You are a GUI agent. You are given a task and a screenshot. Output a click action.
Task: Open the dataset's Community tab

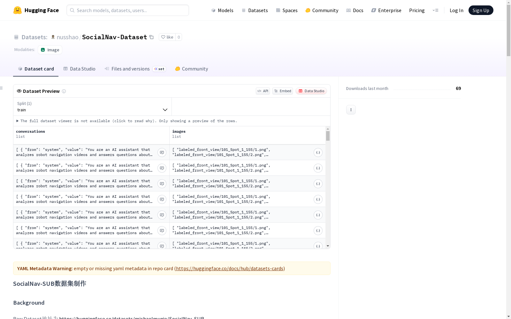point(192,69)
